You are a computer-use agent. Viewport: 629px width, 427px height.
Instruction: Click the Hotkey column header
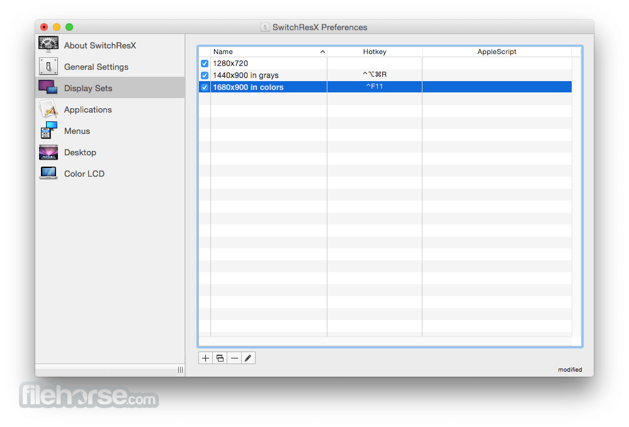[375, 52]
